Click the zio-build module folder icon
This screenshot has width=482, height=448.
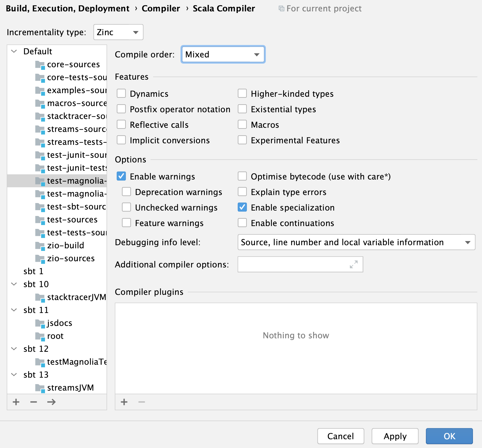(x=40, y=245)
